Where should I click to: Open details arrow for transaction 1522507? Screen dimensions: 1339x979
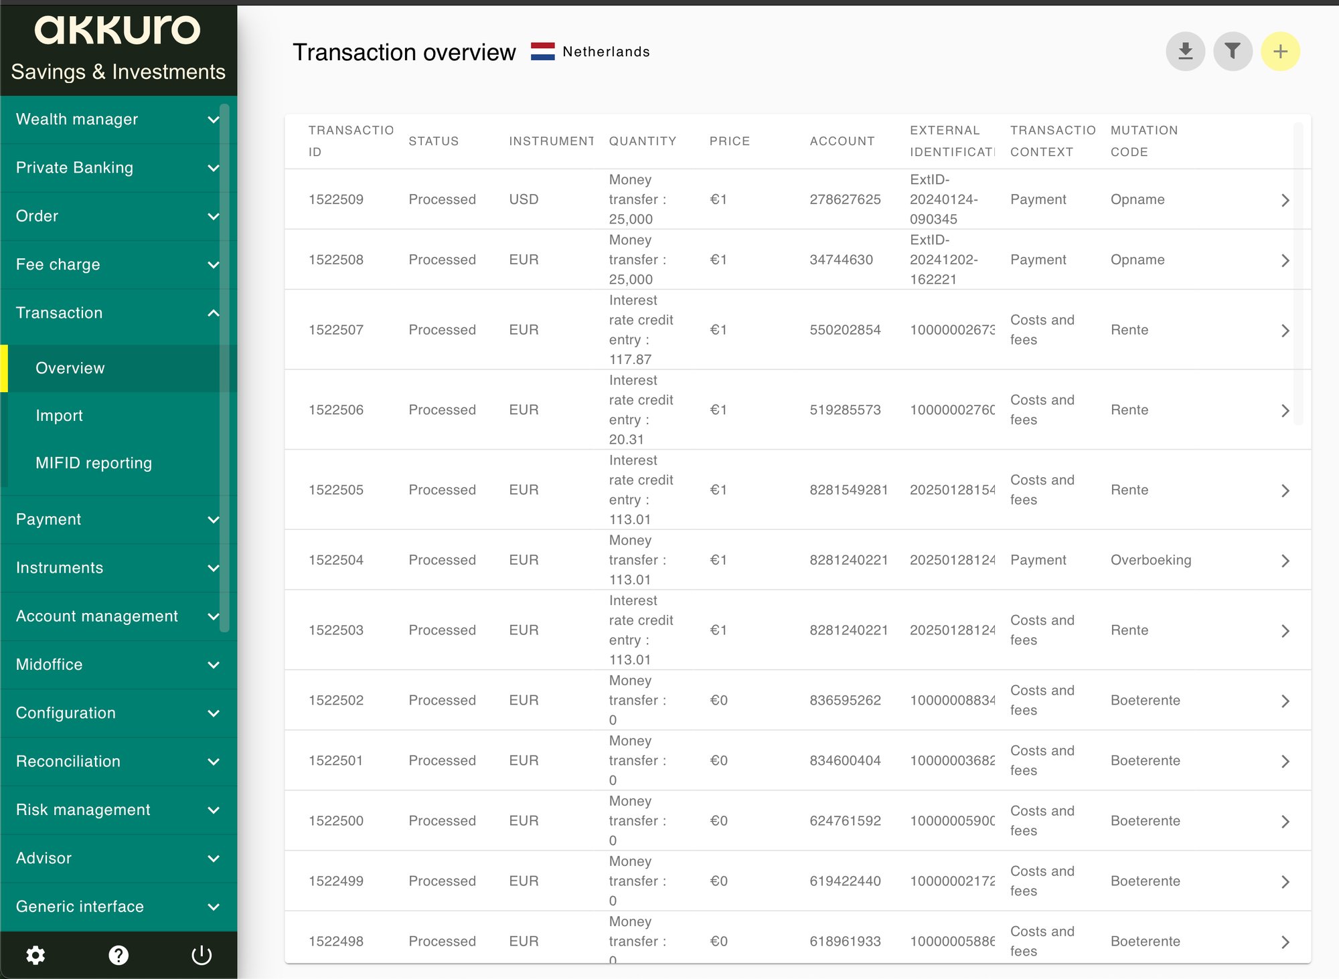click(x=1285, y=331)
